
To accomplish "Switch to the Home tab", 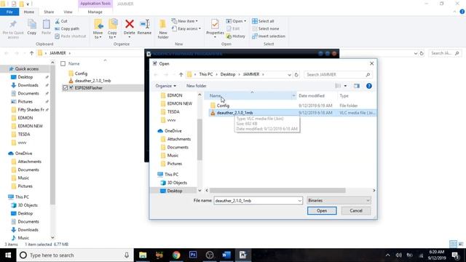I will pos(29,12).
